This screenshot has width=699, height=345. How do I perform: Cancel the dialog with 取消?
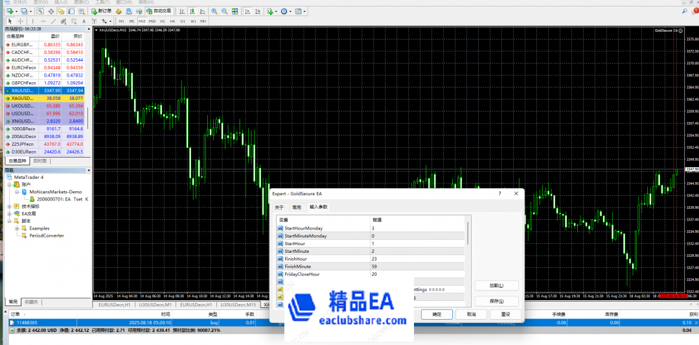click(x=471, y=315)
